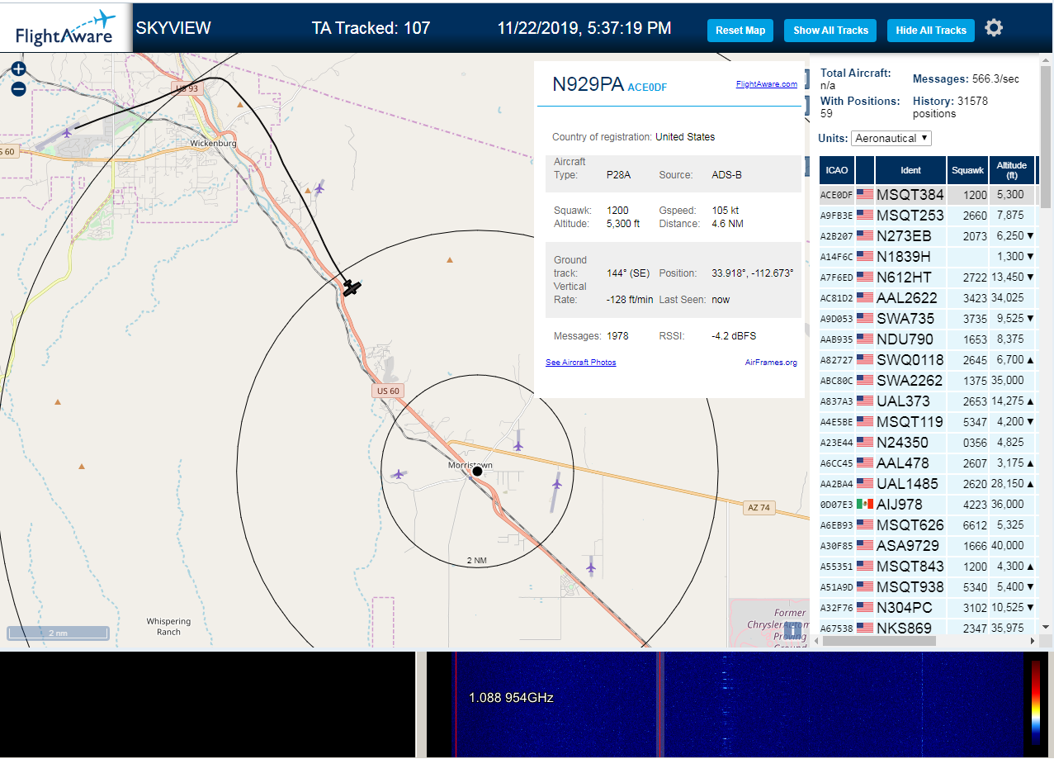Open AirFrames.org link
Screen dimensions: 1054x759
[x=771, y=363]
